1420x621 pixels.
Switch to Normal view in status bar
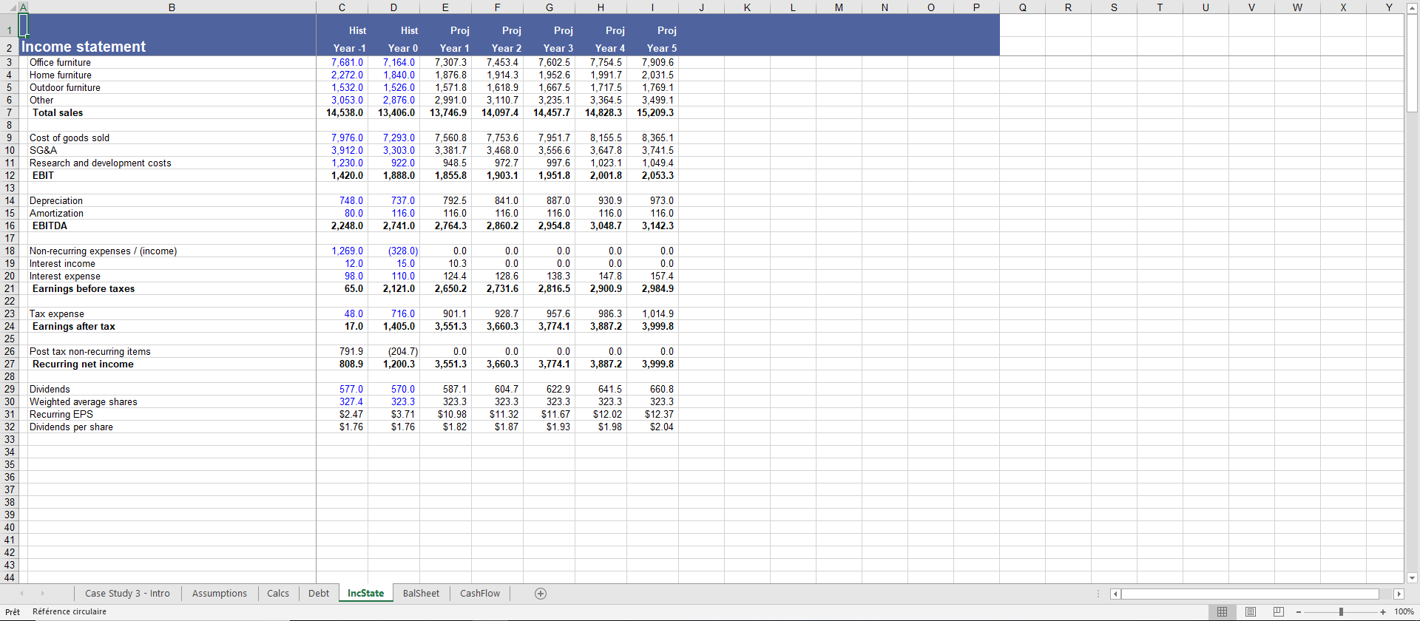(1222, 611)
